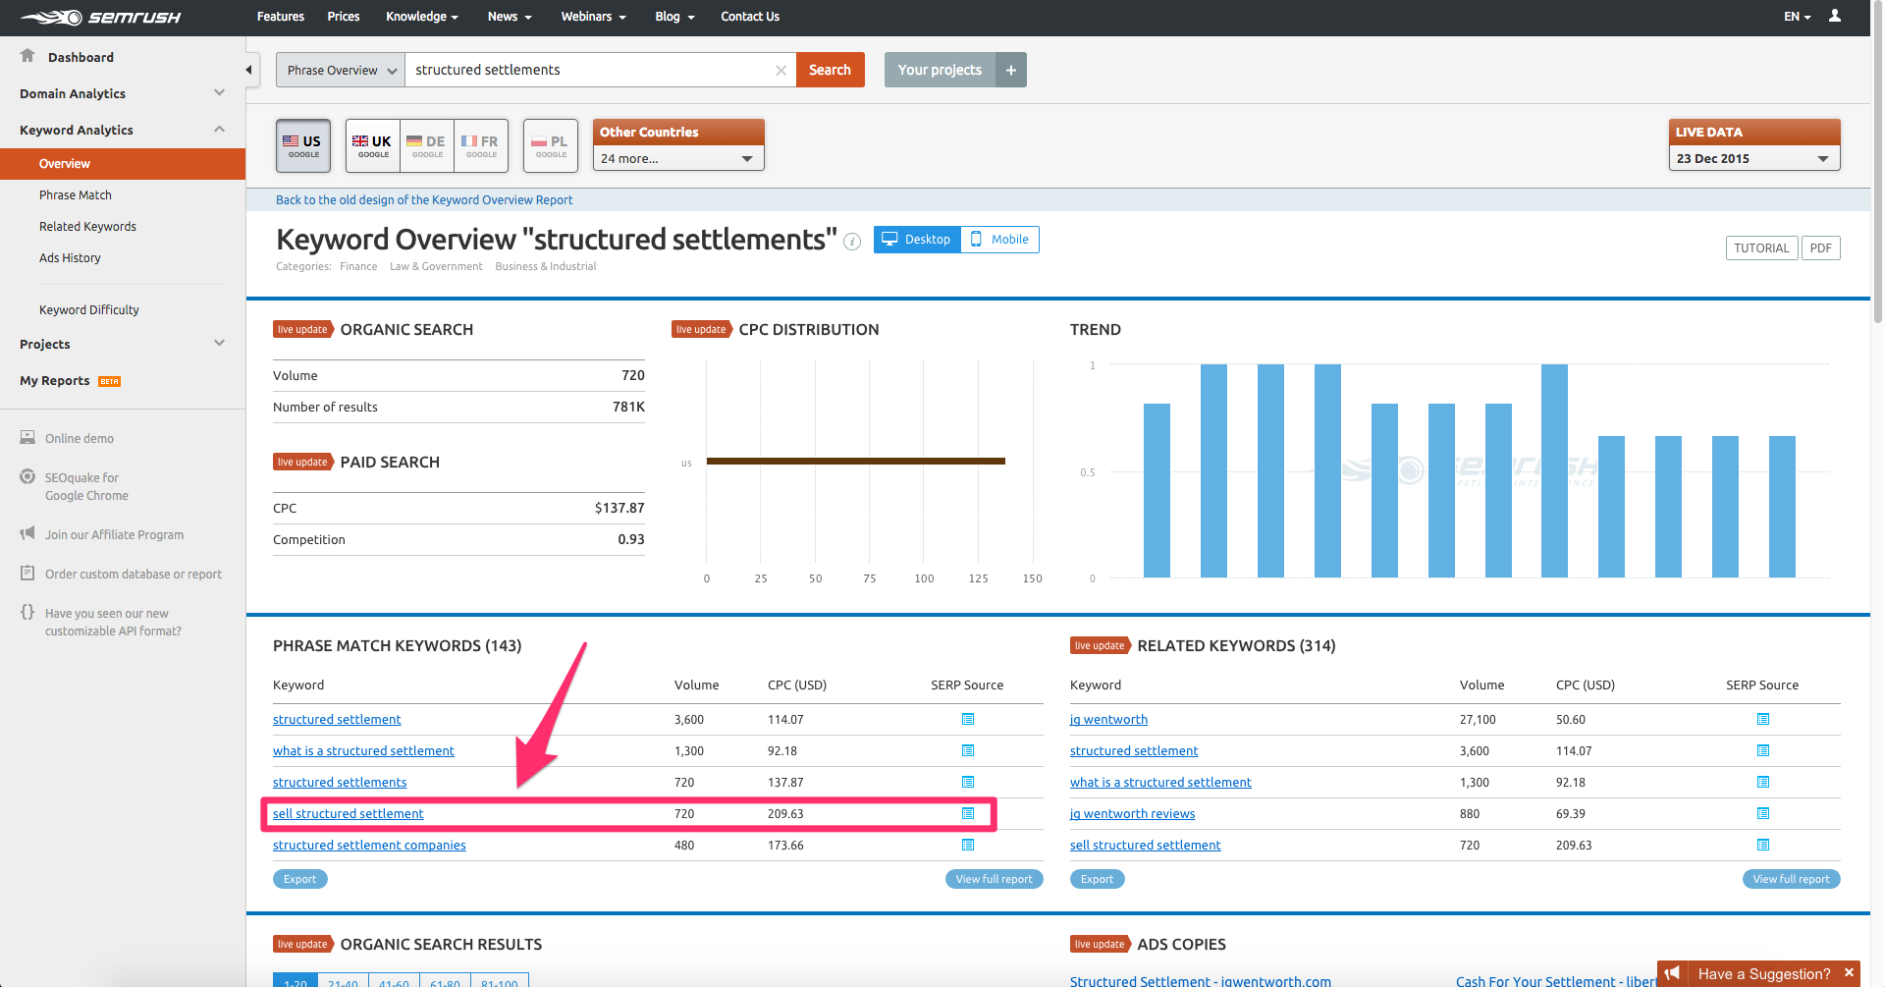1884x987 pixels.
Task: Add a project with the plus icon
Action: 1010,70
